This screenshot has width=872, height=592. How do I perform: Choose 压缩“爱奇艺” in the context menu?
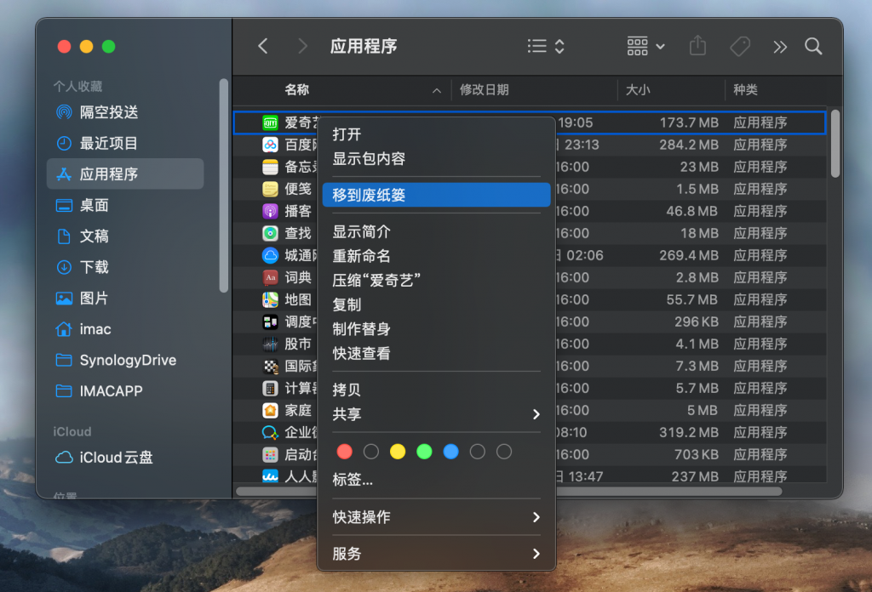436,280
